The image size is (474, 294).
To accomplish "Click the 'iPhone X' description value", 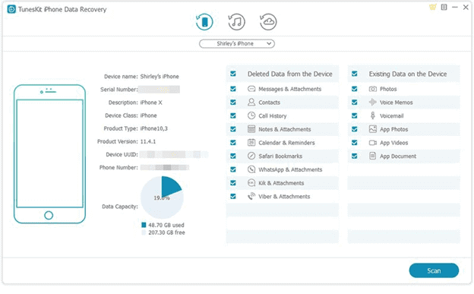I will click(x=151, y=103).
